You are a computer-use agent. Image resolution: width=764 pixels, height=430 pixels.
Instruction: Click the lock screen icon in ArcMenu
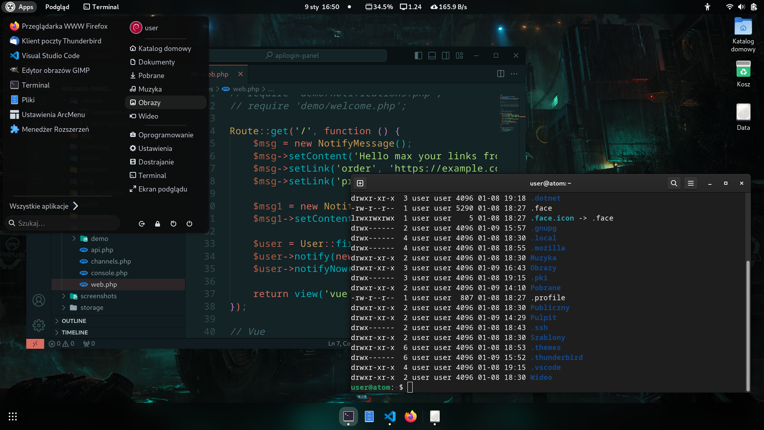pyautogui.click(x=158, y=224)
